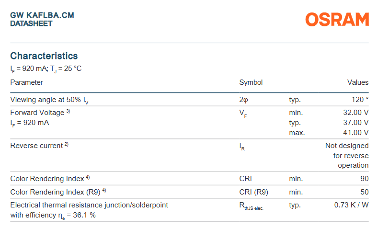Click the OSRAM logo

coord(337,19)
